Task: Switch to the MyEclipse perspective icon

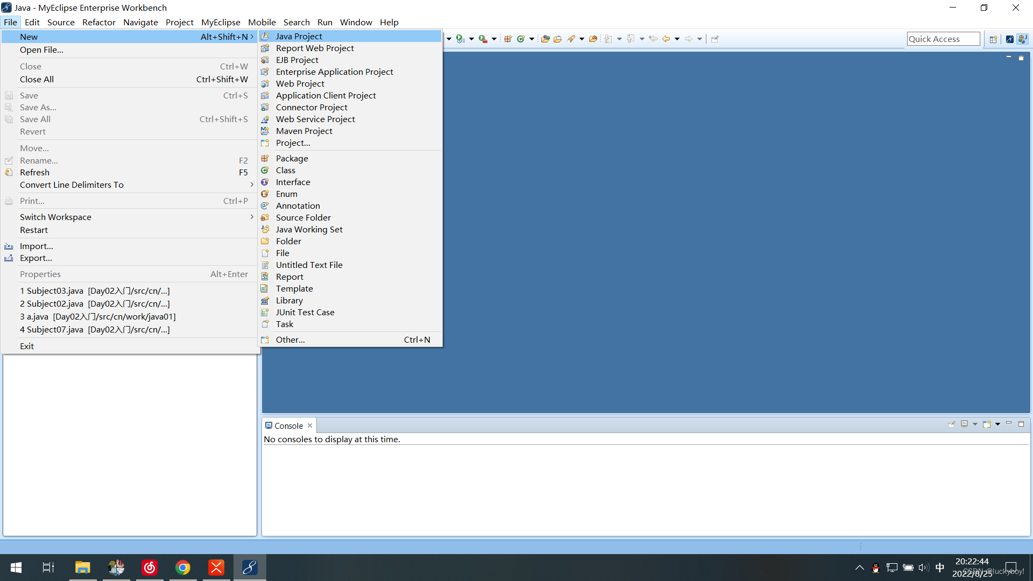Action: 1009,39
